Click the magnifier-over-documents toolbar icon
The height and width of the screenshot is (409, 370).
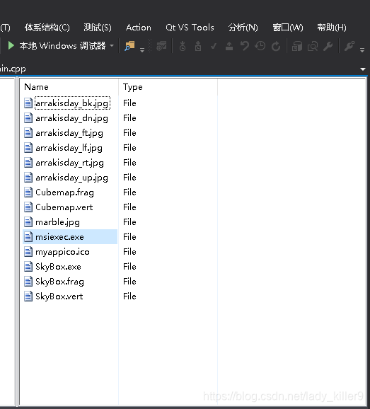pos(313,47)
